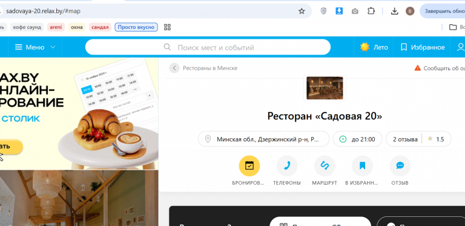465x226 pixels.
Task: Click the restaurant title 'Садовая 20'
Action: pyautogui.click(x=325, y=116)
